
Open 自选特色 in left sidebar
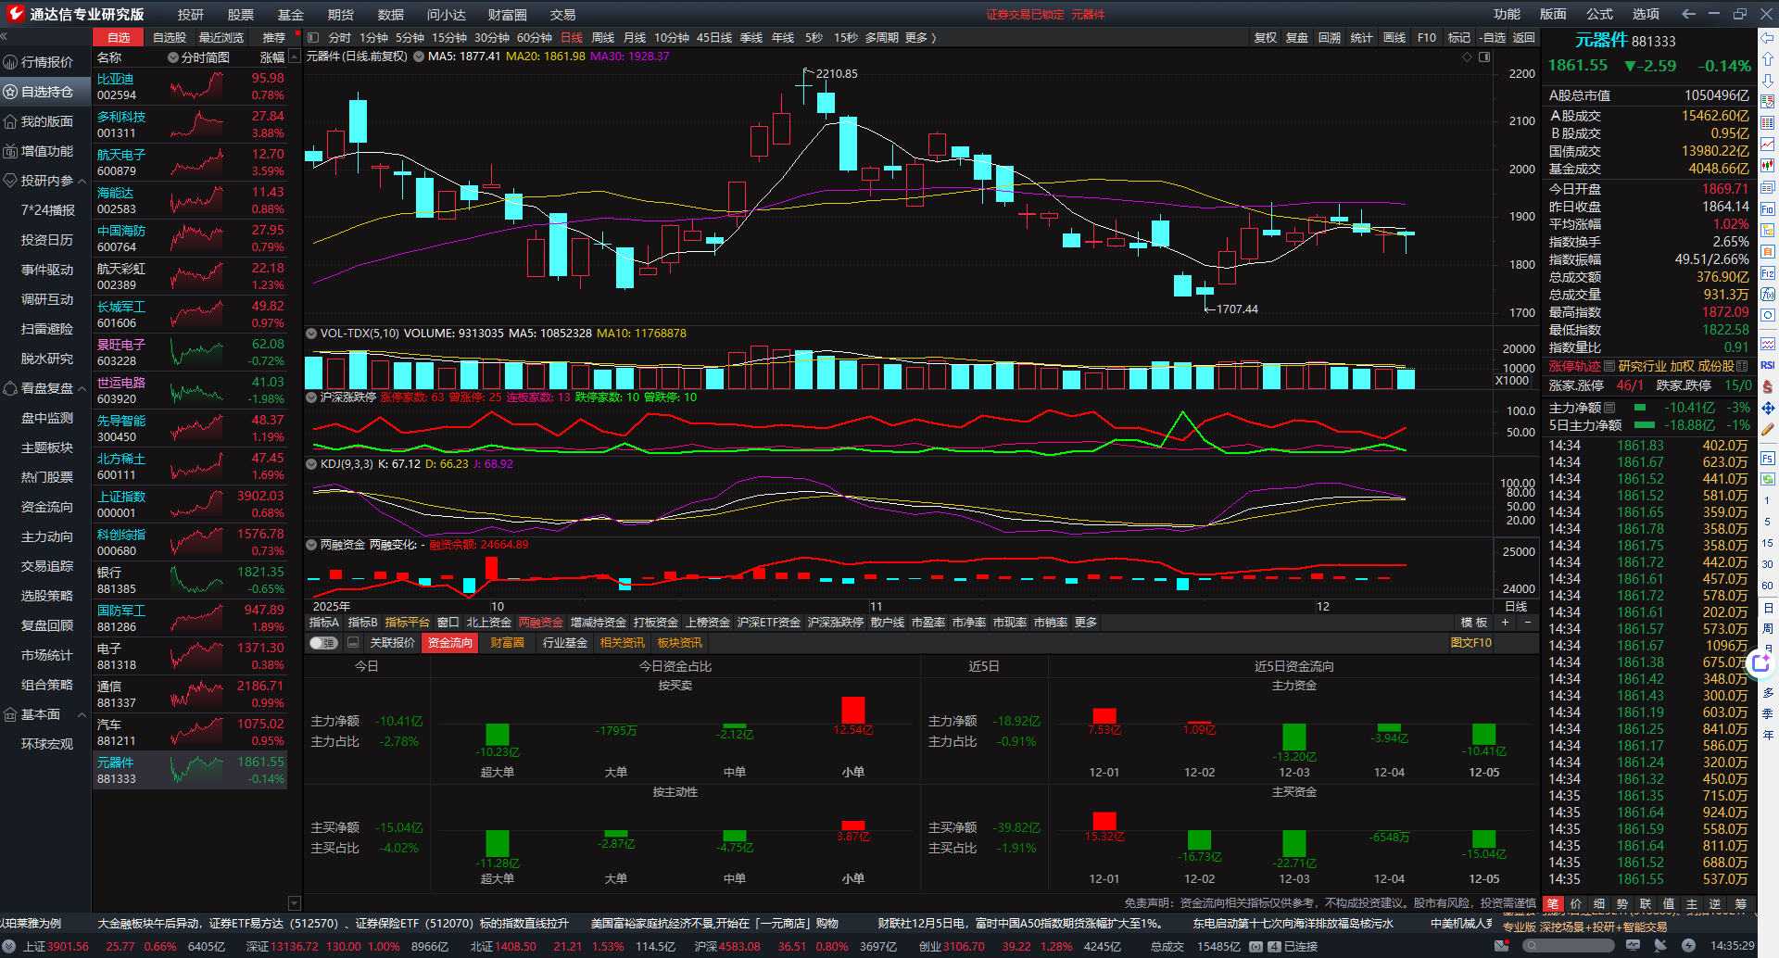[46, 92]
